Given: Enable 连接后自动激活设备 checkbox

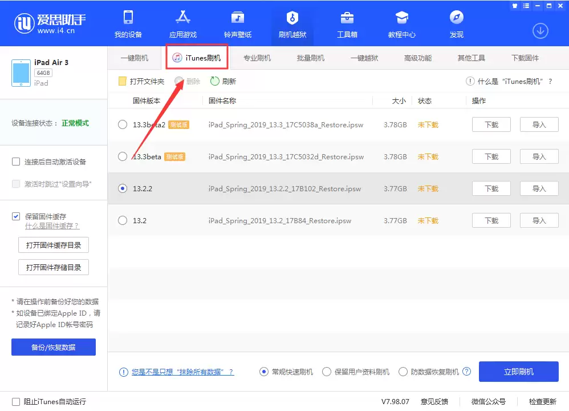Looking at the screenshot, I should pyautogui.click(x=16, y=162).
